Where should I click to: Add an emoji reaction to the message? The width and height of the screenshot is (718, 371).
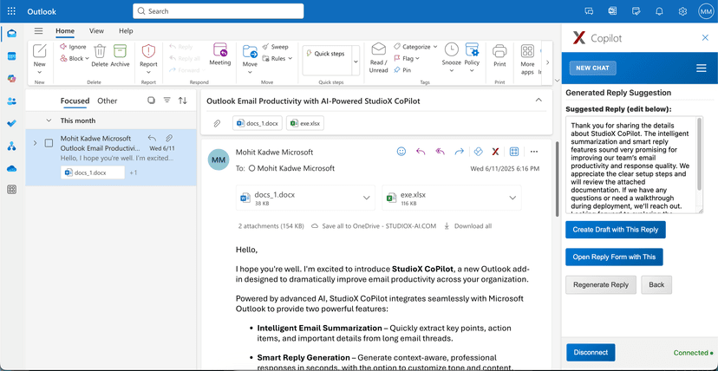[x=401, y=152]
